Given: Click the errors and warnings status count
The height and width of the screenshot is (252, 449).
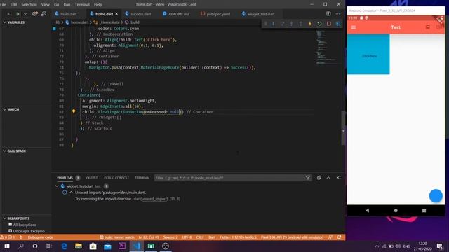Looking at the screenshot, I should point(8,237).
